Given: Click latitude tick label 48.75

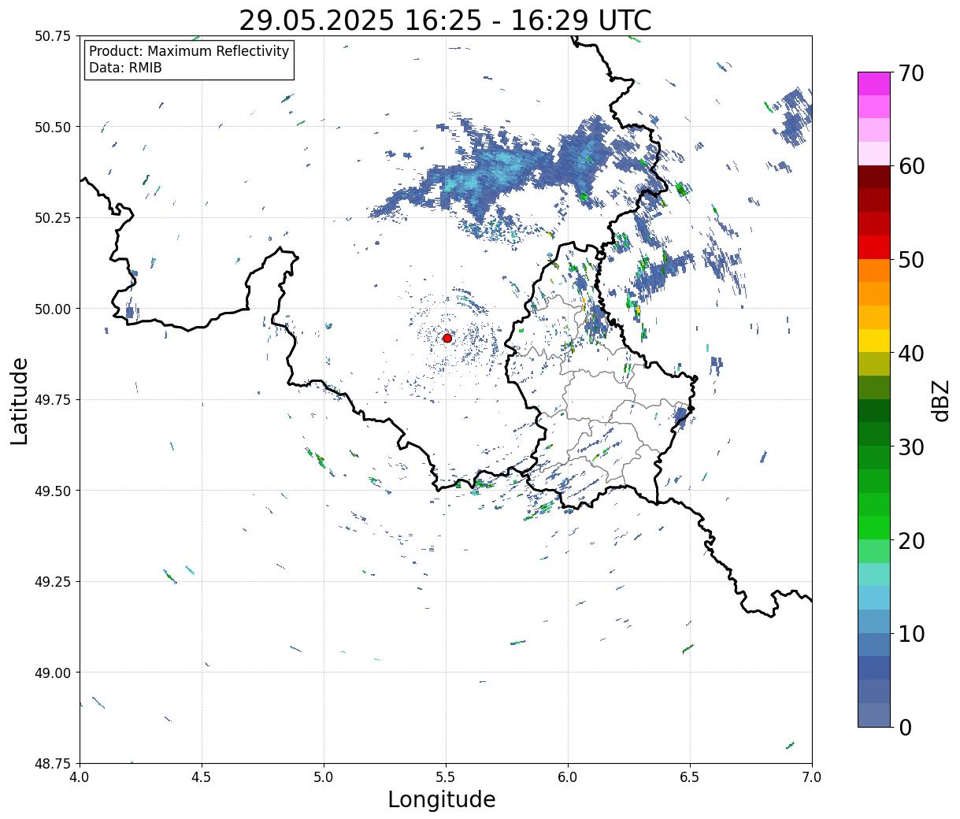Looking at the screenshot, I should 52,763.
